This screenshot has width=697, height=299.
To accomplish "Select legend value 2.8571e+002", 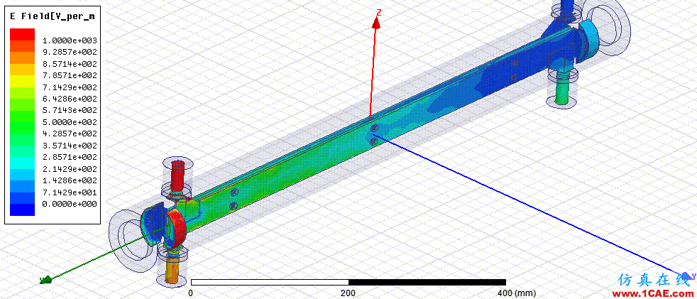I will click(69, 158).
